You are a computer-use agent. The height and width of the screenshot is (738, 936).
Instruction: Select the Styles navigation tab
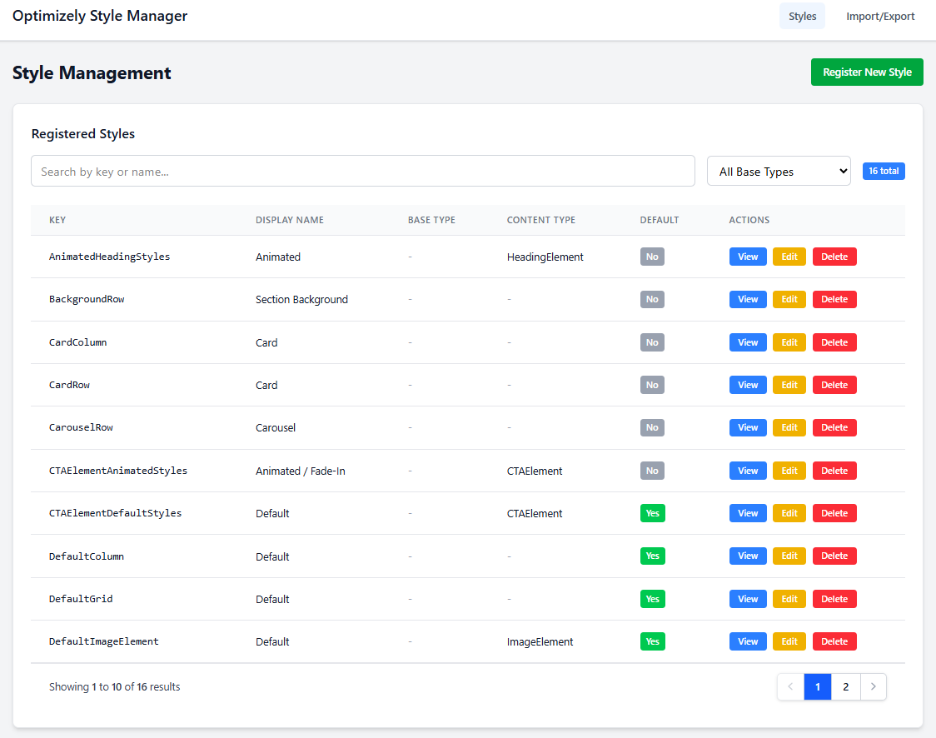pos(802,17)
